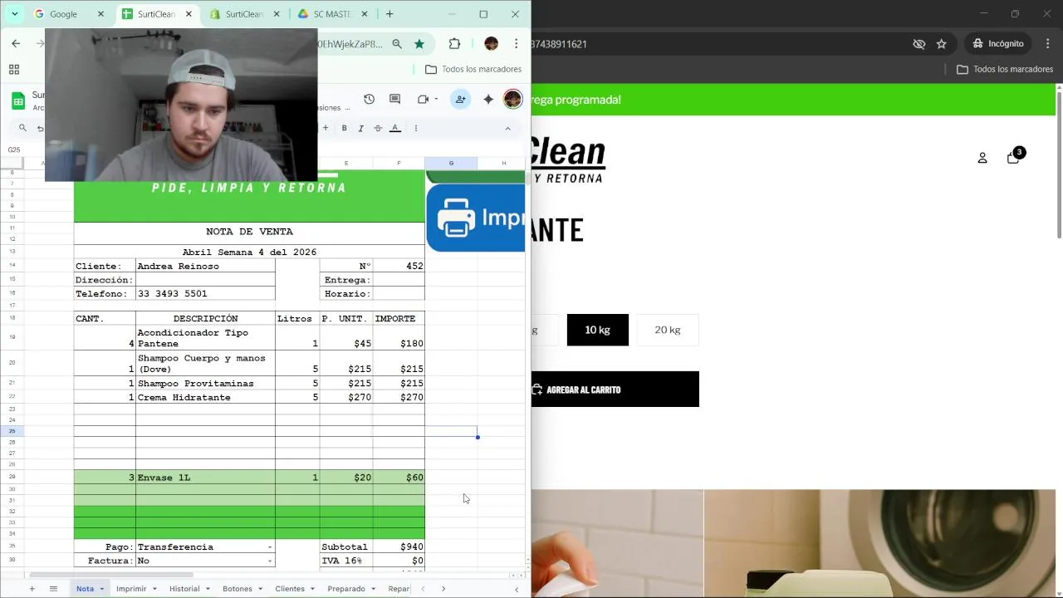Viewport: 1063px width, 598px height.
Task: Open version history clock icon
Action: 369,99
